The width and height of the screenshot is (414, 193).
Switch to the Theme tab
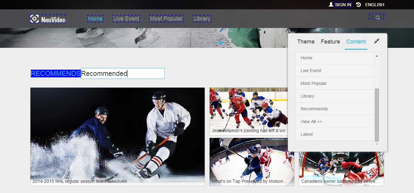pyautogui.click(x=306, y=42)
